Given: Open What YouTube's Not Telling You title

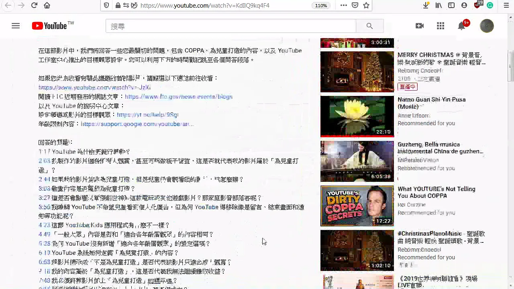Looking at the screenshot, I should [436, 192].
